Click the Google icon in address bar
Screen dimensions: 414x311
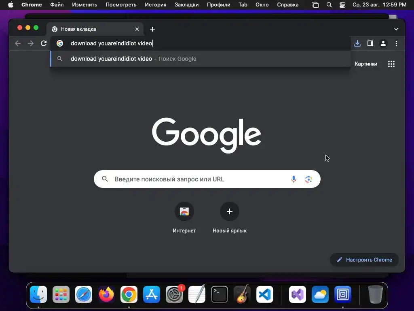tap(60, 43)
